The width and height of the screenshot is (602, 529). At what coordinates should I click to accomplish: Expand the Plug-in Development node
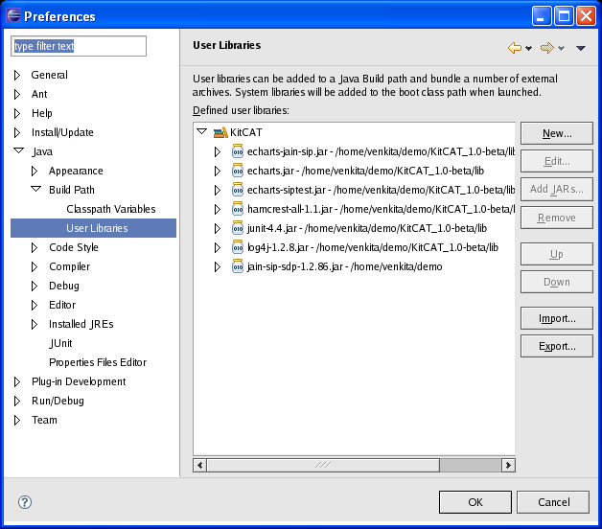[x=17, y=381]
